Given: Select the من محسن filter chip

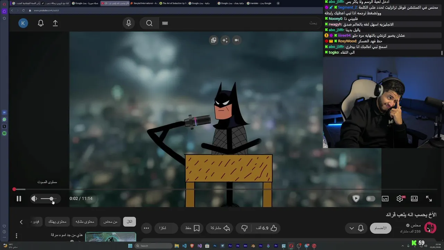Looking at the screenshot, I should (110, 222).
